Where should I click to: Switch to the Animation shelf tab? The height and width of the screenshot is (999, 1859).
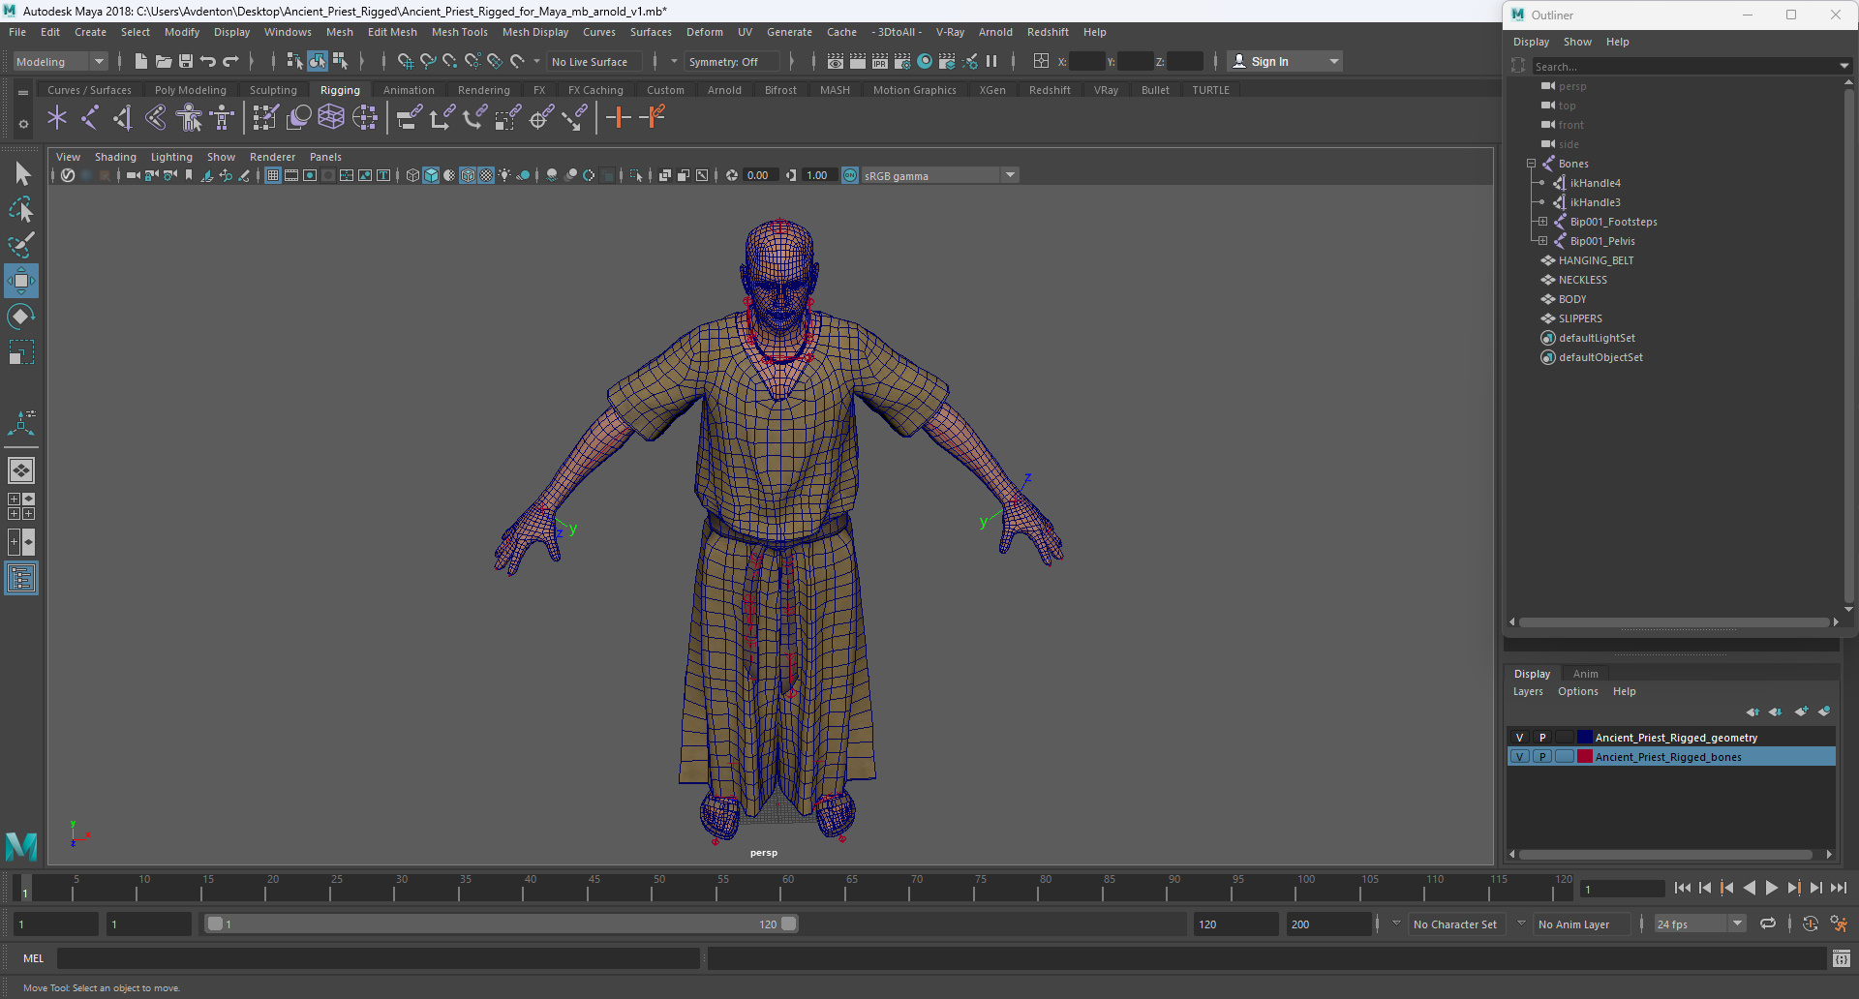coord(409,90)
